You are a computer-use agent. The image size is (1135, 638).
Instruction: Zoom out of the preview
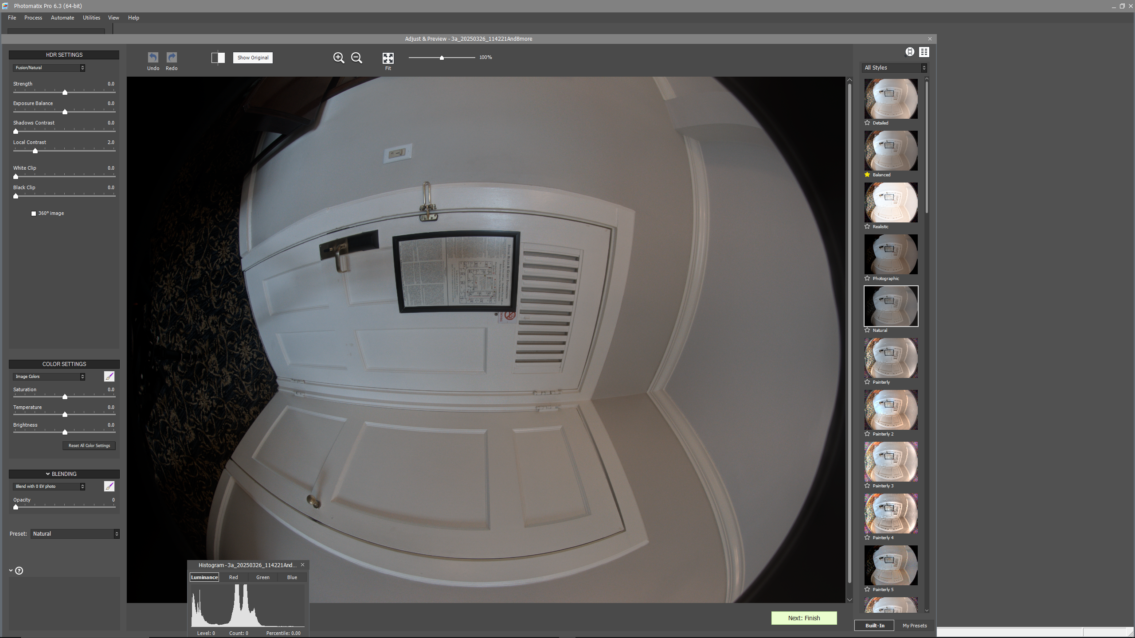coord(356,58)
